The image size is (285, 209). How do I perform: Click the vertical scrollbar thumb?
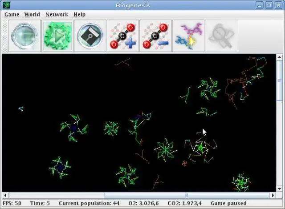[x=279, y=80]
